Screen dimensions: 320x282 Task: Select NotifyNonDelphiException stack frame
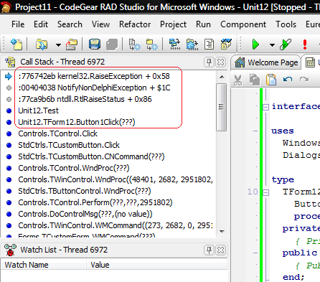pyautogui.click(x=94, y=88)
